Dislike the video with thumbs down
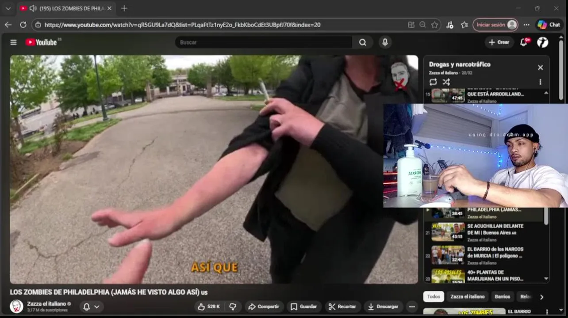The width and height of the screenshot is (568, 318). coord(233,307)
